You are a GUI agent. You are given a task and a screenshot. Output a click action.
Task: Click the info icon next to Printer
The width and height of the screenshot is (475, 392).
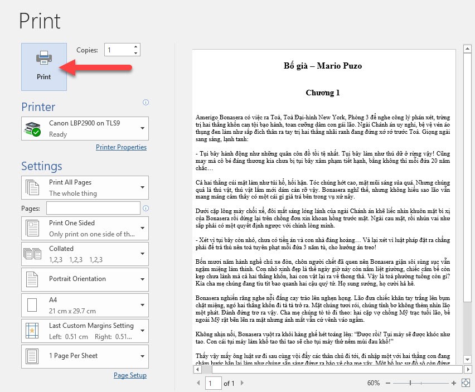(x=146, y=102)
